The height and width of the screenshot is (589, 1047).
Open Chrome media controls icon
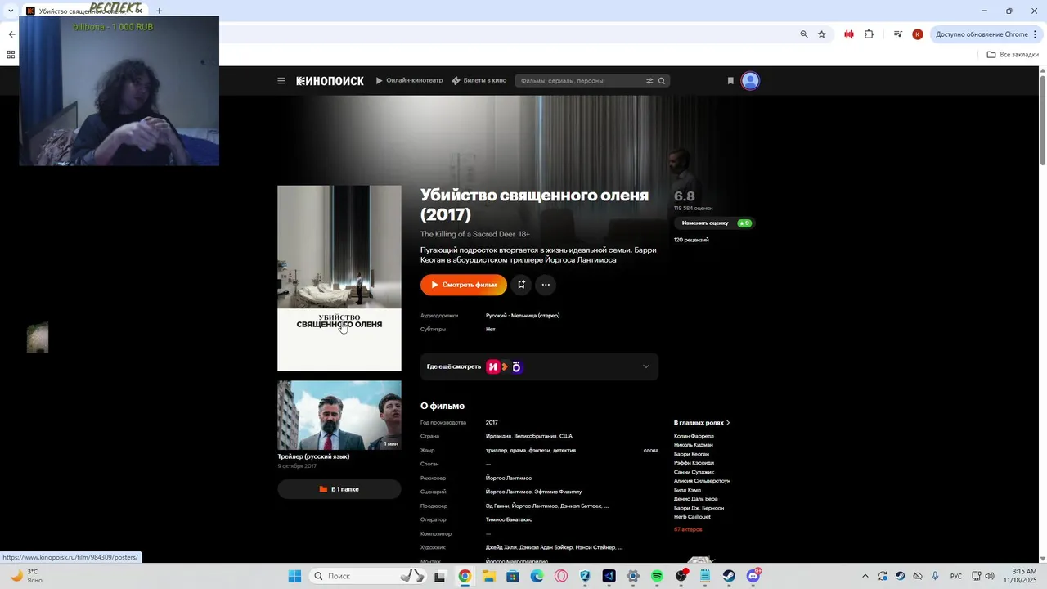[898, 34]
